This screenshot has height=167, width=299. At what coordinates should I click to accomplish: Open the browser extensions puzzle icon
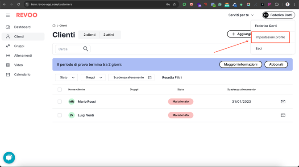[x=277, y=4]
